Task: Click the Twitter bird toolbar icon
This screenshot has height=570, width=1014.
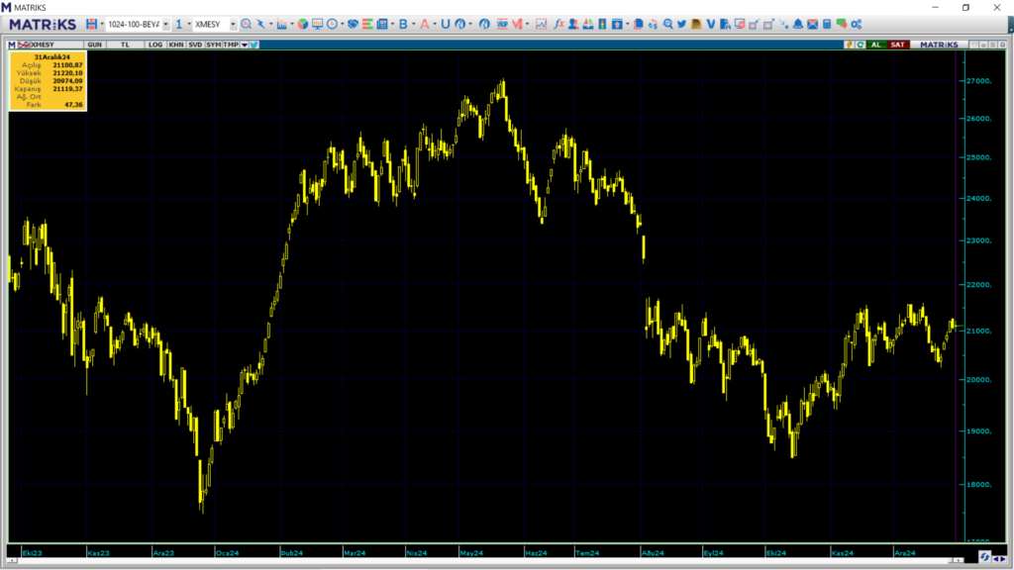Action: [x=681, y=24]
